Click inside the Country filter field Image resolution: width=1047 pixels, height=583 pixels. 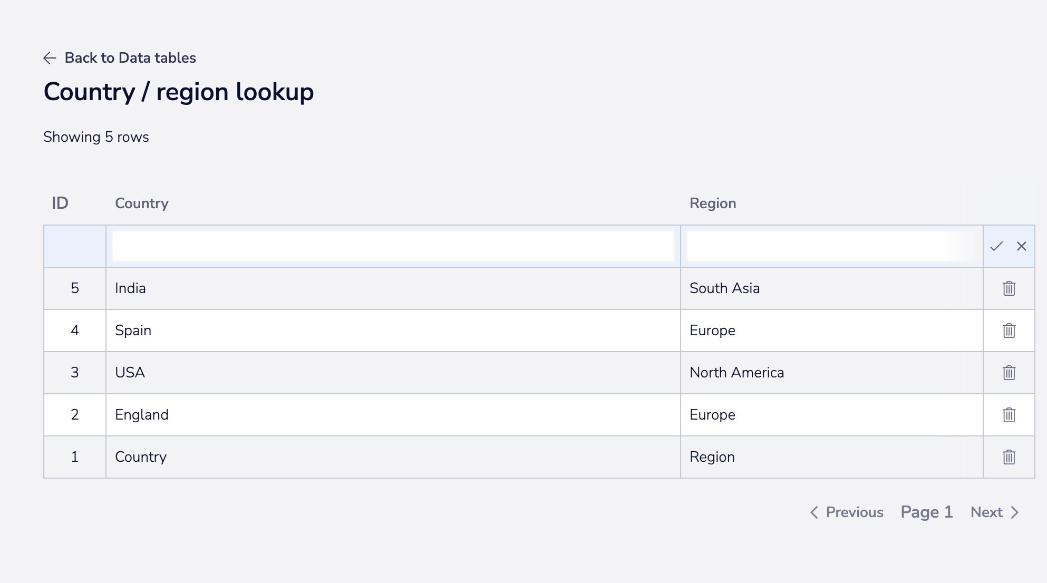pyautogui.click(x=393, y=246)
